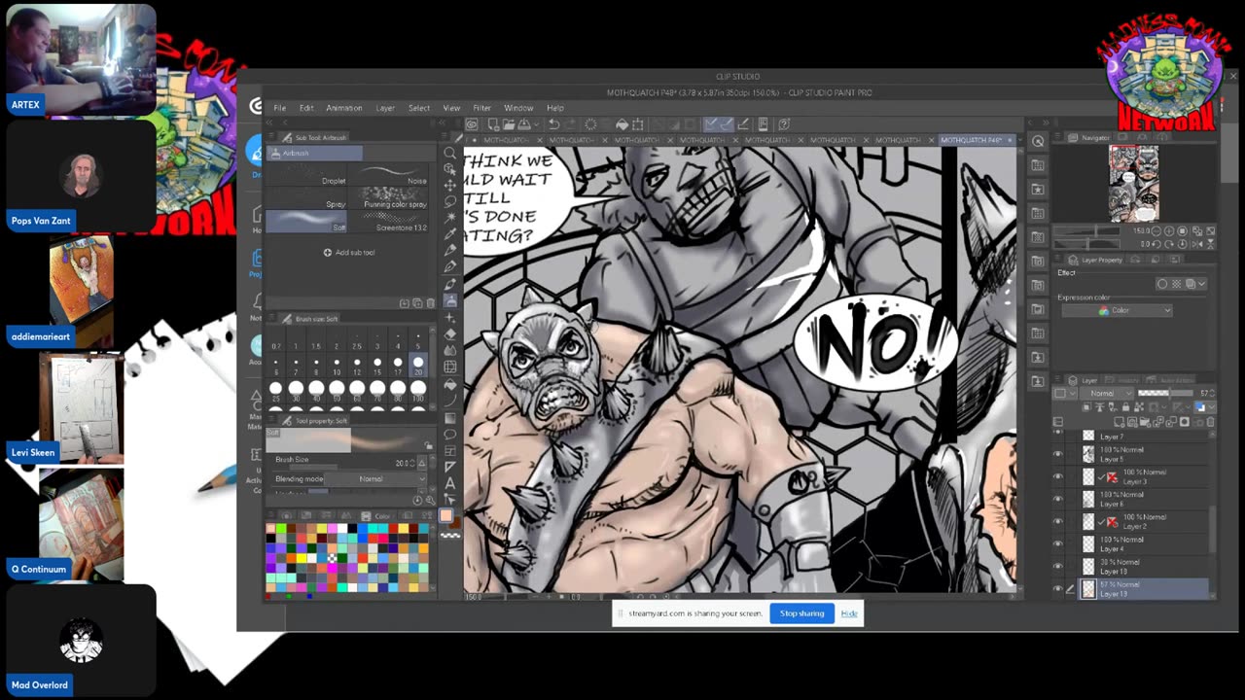The width and height of the screenshot is (1245, 700).
Task: Delete the selected layer with trash icon
Action: point(1210,421)
